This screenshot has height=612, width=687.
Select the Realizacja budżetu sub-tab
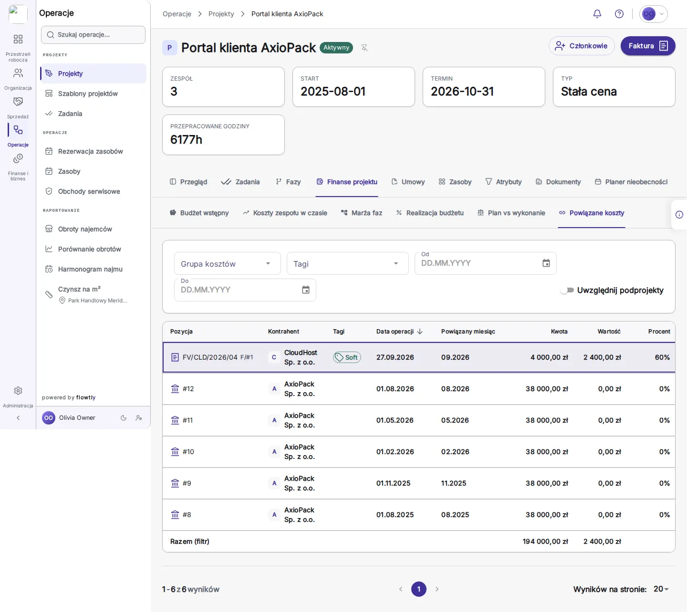(430, 213)
